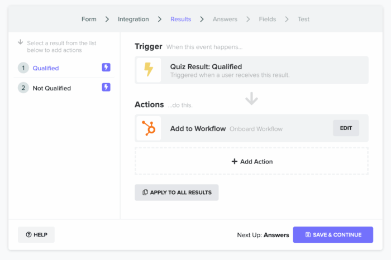The height and width of the screenshot is (260, 391).
Task: Jump to the Test step
Action: (303, 19)
